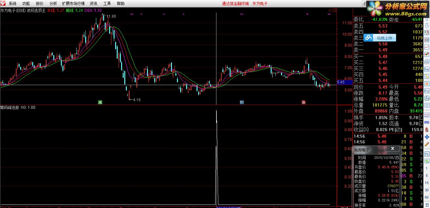Switch to 60-minute period in sidebar

click(427, 197)
